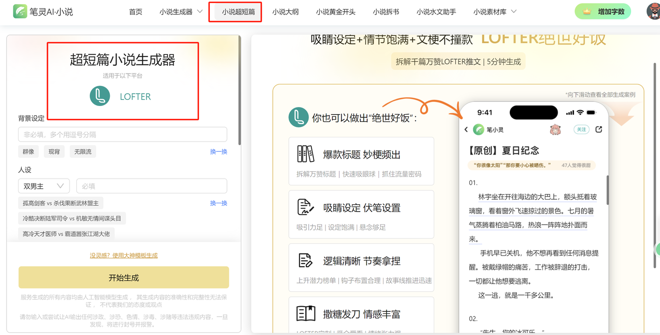
Task: Go to 首页 in the navigation
Action: tap(136, 12)
